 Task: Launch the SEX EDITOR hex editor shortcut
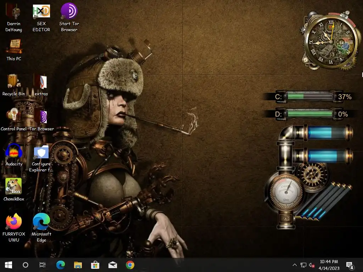pos(41,18)
